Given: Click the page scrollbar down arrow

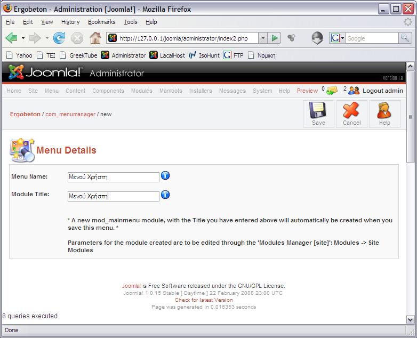Looking at the screenshot, I should coord(410,319).
